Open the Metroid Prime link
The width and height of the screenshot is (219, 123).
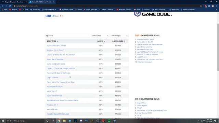coord(52,109)
